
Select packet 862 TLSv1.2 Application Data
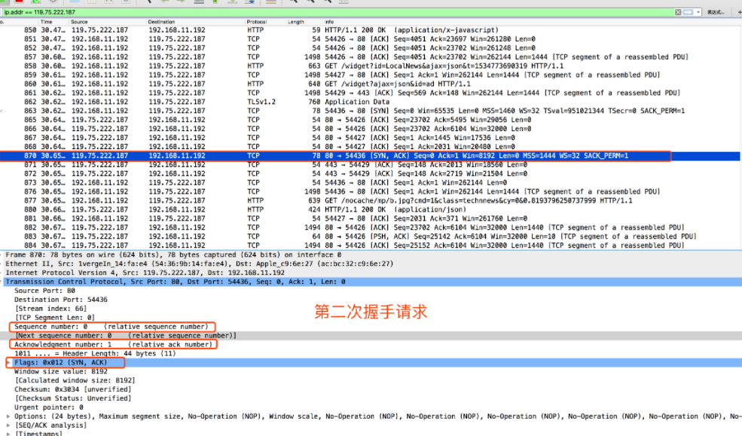371,102
